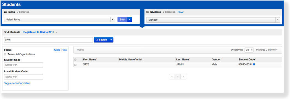This screenshot has height=99, width=290.
Task: Open the Manage students dropdown
Action: [213, 20]
